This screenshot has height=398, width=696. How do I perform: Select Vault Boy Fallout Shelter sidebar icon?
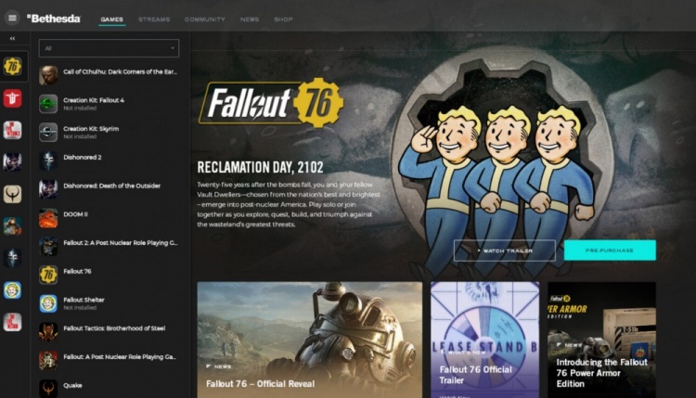tap(12, 290)
